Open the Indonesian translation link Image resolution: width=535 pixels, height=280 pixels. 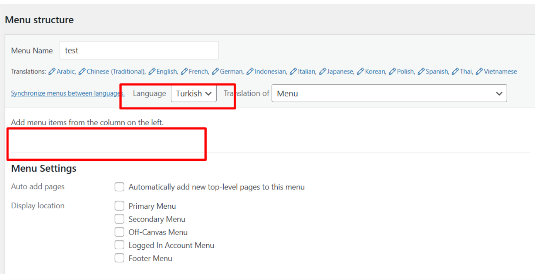pos(270,71)
